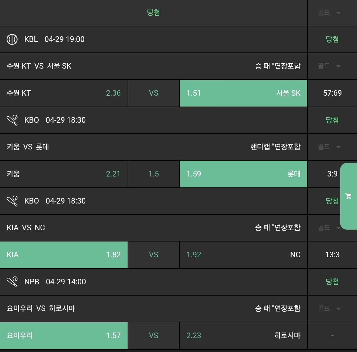
Task: Click the NPB baseball icon
Action: [12, 282]
